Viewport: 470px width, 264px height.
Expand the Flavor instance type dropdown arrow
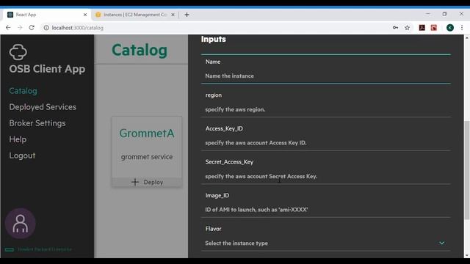(x=442, y=243)
